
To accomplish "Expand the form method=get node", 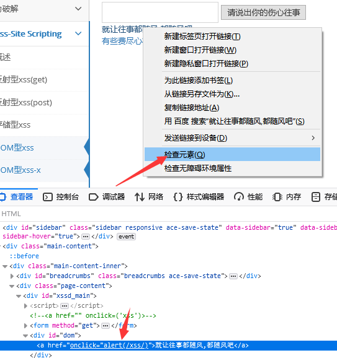I will coord(25,326).
